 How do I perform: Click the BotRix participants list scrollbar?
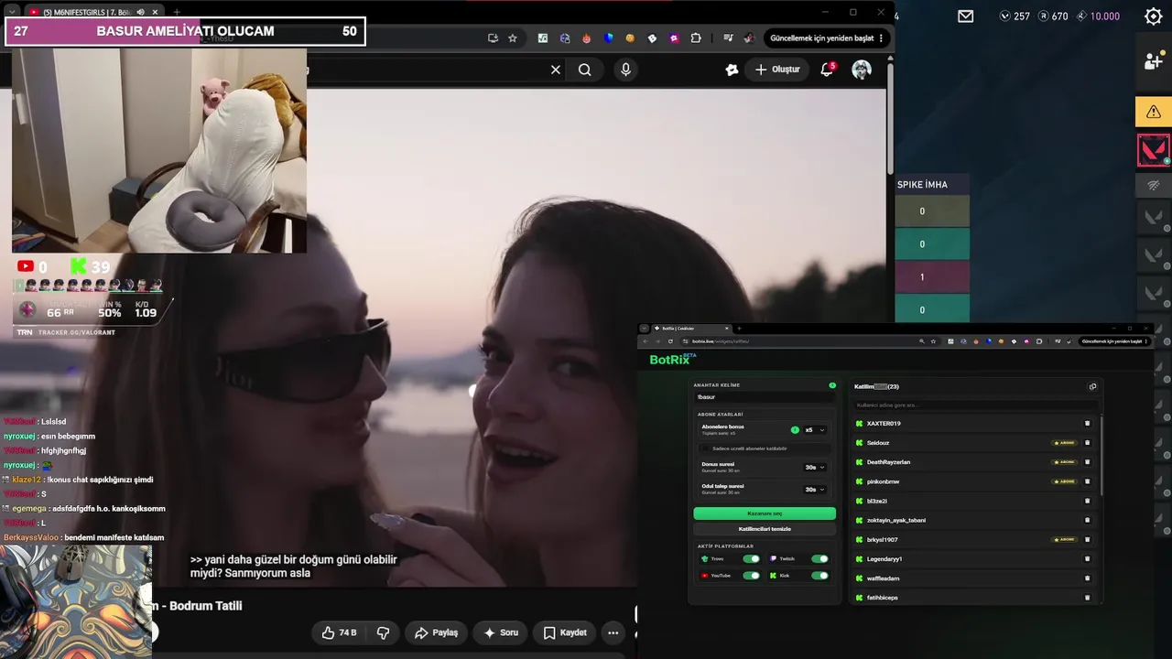point(1100,458)
